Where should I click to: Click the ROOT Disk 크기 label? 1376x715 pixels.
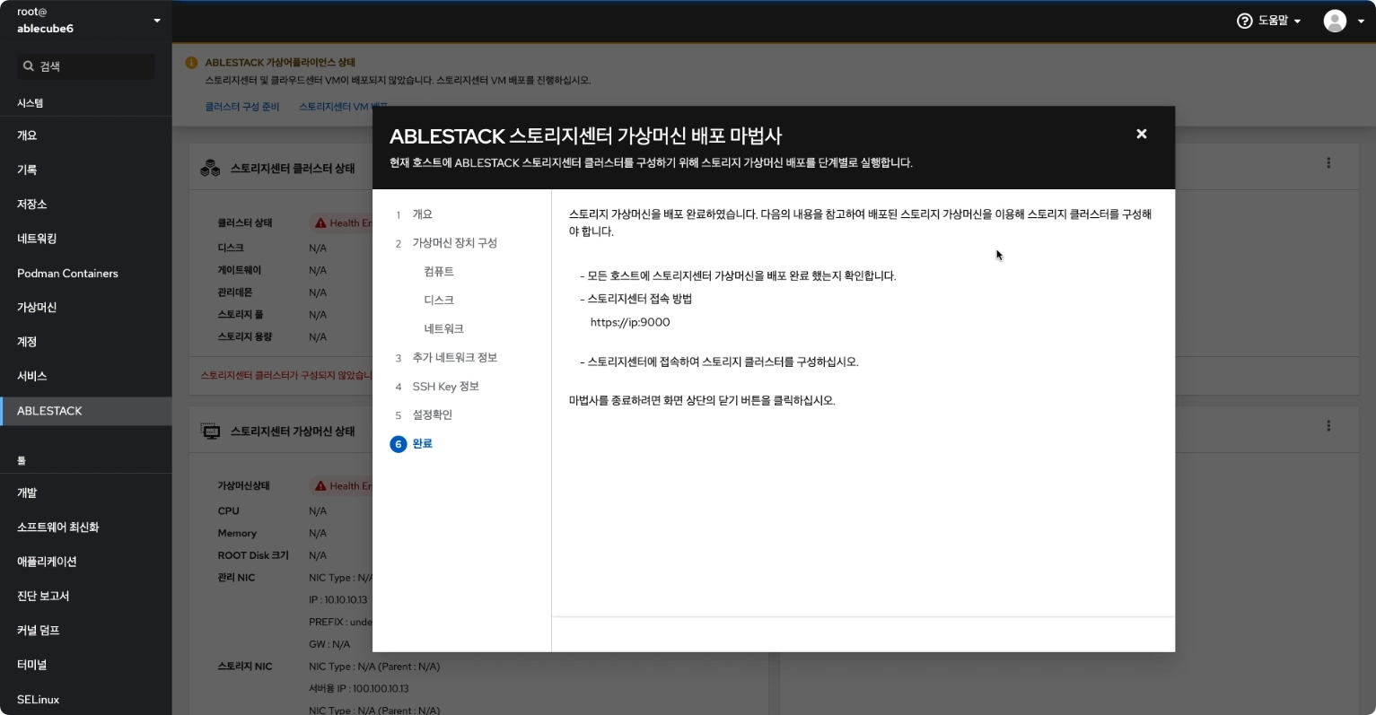pos(253,555)
